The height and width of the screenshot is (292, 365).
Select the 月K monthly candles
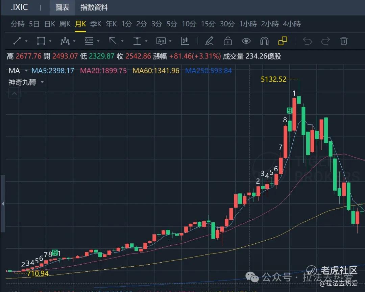[x=80, y=24]
